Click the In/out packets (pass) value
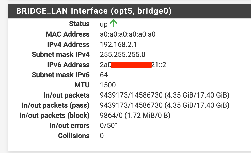Viewport: 251px width, 153px height. pyautogui.click(x=165, y=105)
